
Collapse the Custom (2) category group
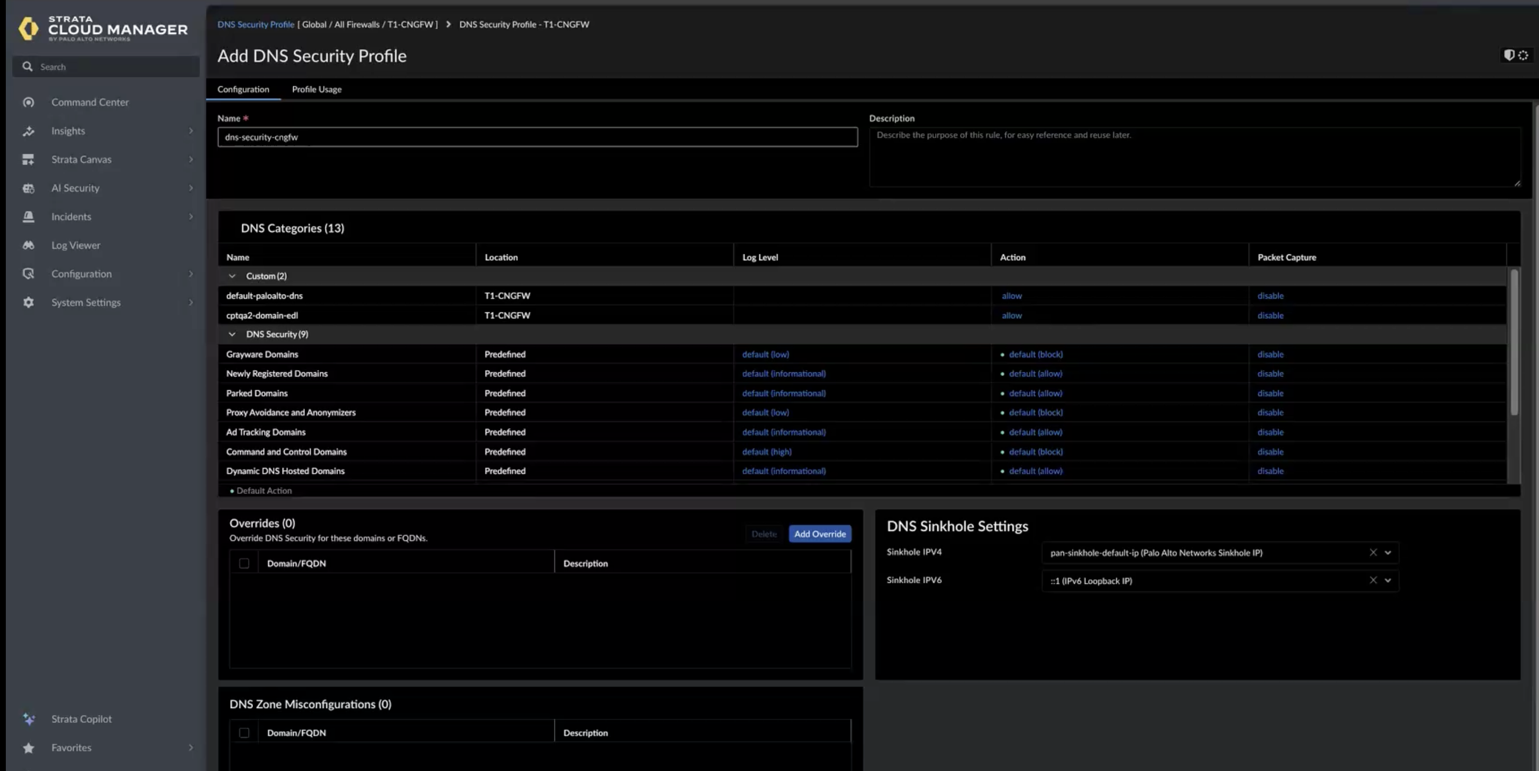click(x=232, y=276)
